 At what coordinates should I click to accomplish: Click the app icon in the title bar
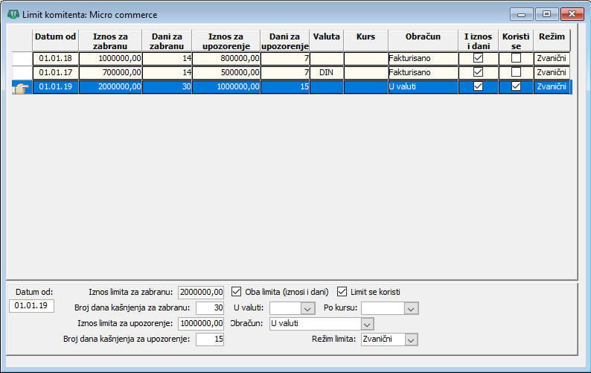tap(13, 14)
